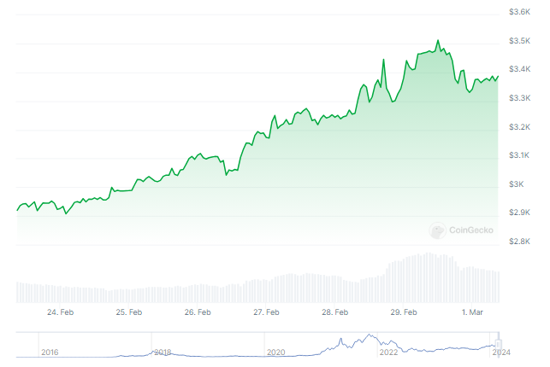Image resolution: width=550 pixels, height=367 pixels.
Task: Click the $3.6K price axis label
Action: (x=519, y=12)
